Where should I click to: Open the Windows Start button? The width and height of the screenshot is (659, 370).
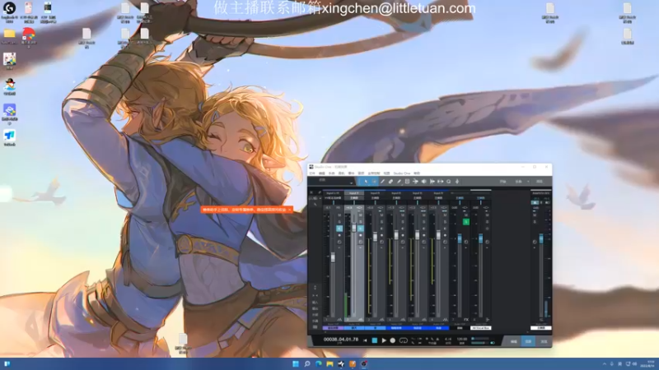pos(296,363)
